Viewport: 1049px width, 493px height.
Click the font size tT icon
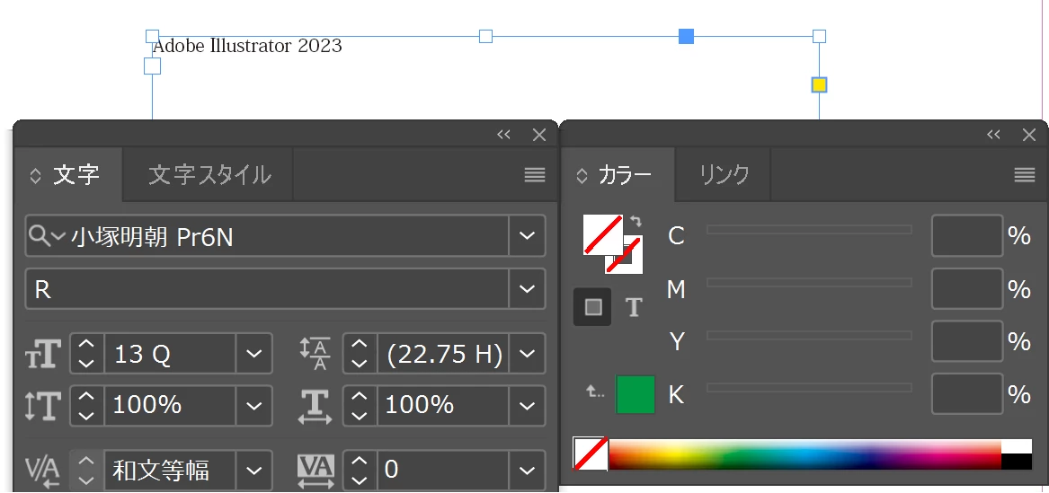click(x=43, y=354)
